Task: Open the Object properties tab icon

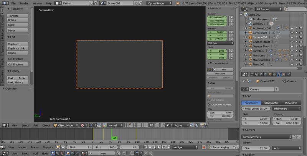Action: coord(270,74)
